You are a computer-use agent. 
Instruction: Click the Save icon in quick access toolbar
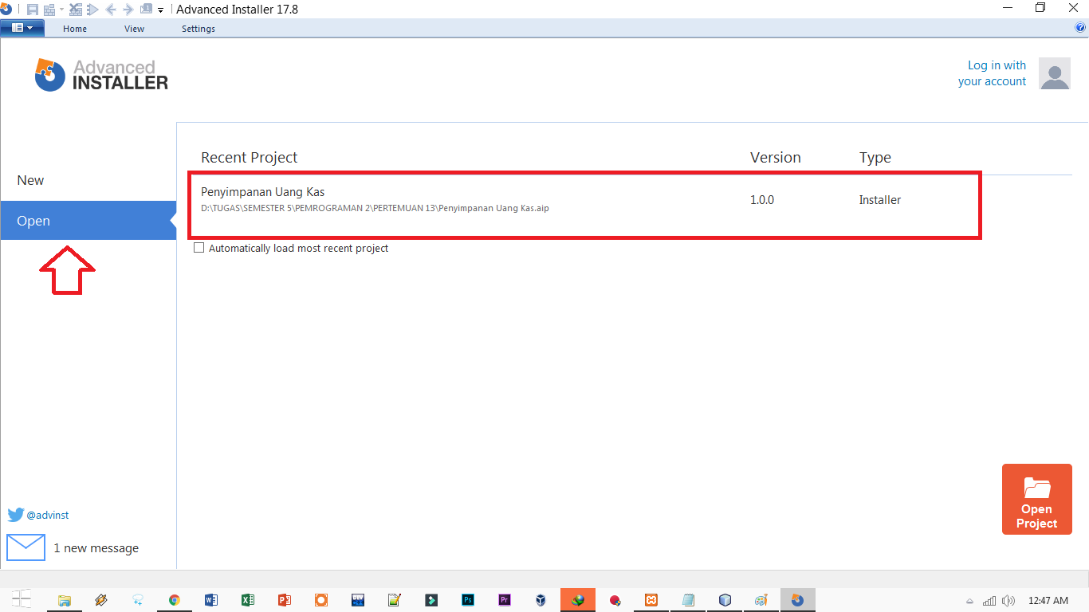[33, 10]
